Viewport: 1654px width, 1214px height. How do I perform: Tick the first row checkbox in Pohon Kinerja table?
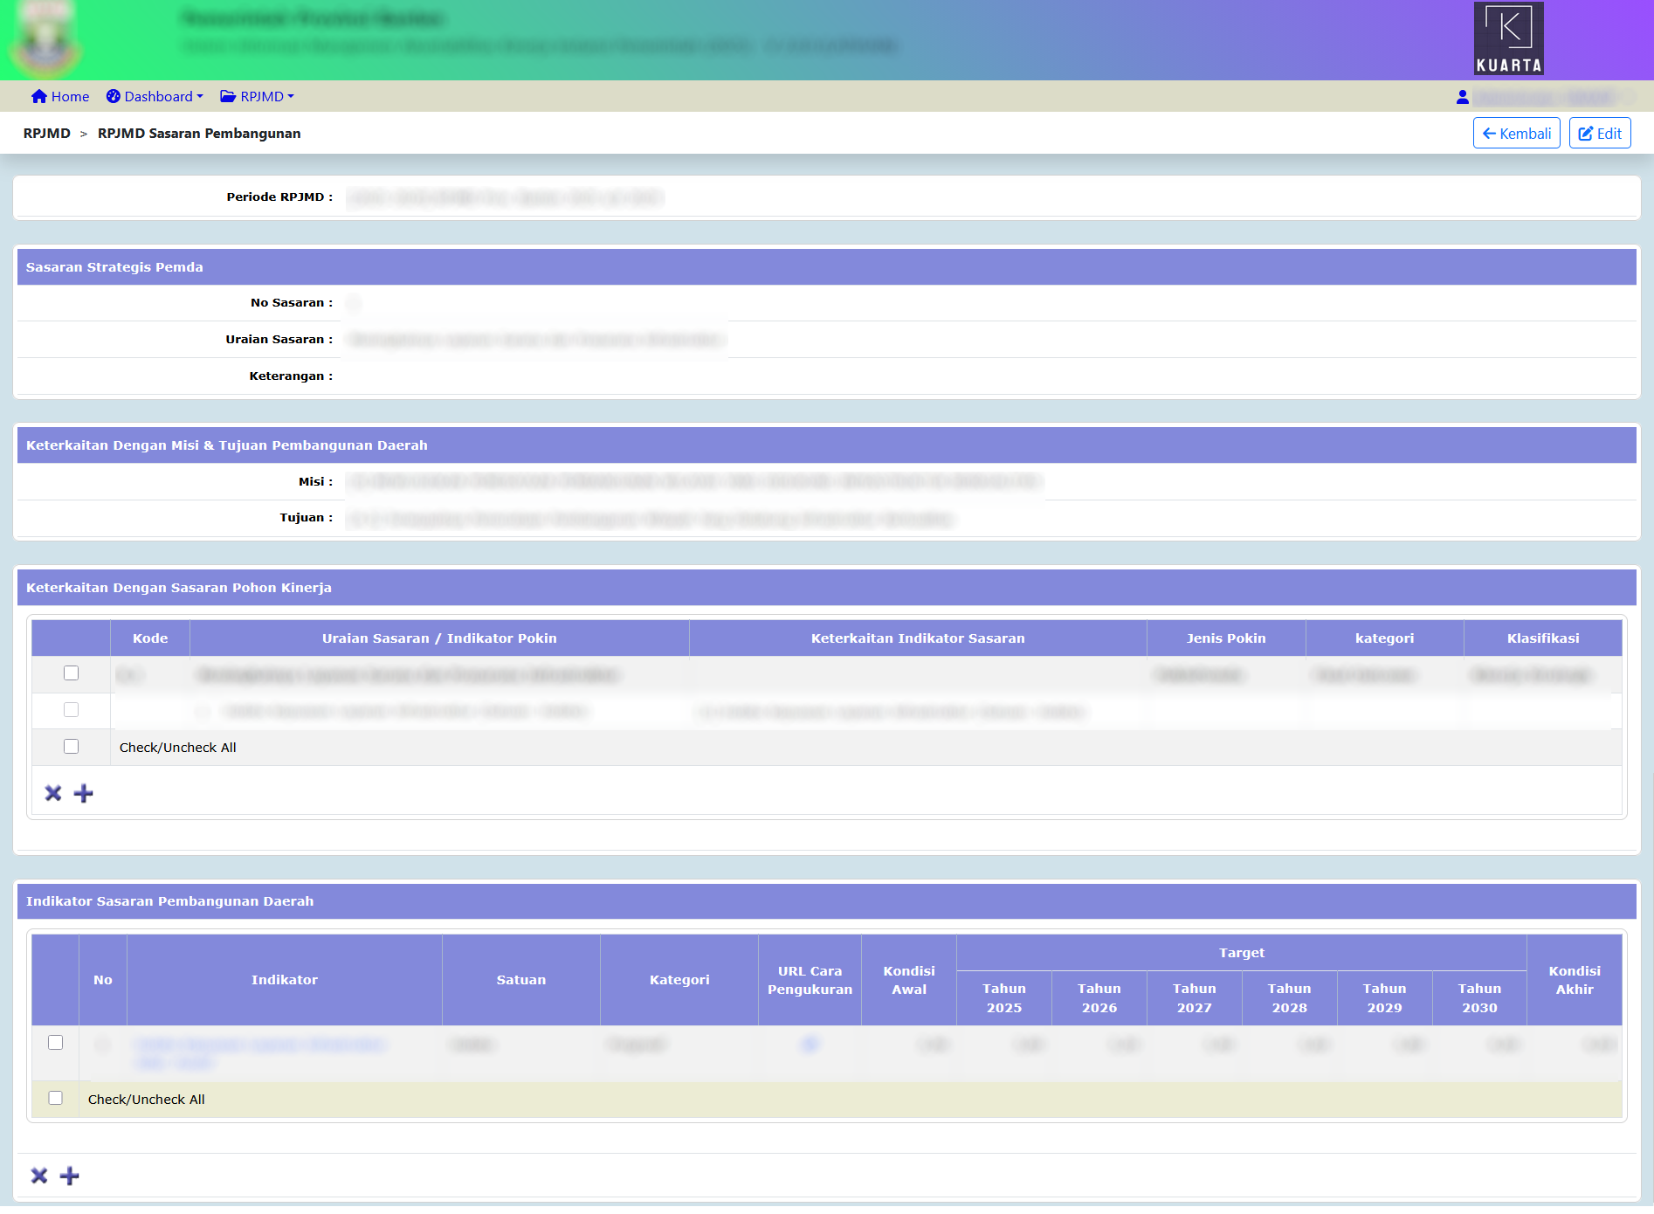coord(72,673)
